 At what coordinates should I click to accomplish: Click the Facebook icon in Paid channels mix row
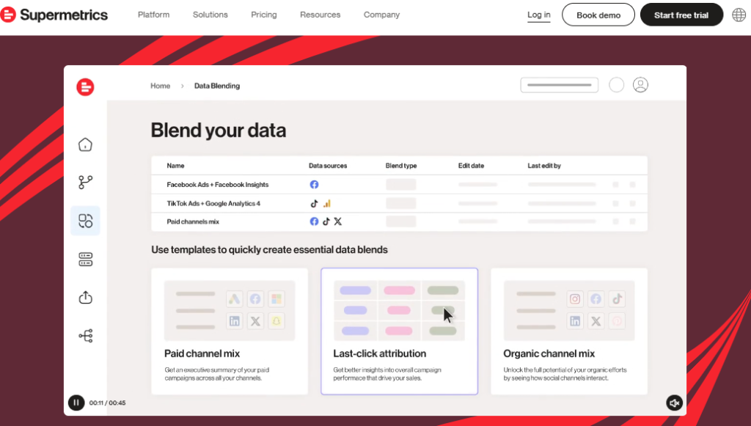point(314,221)
